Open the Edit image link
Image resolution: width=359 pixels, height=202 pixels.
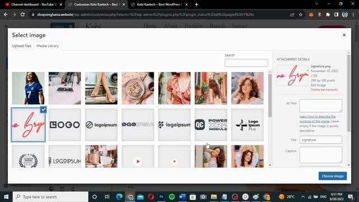[x=318, y=85]
